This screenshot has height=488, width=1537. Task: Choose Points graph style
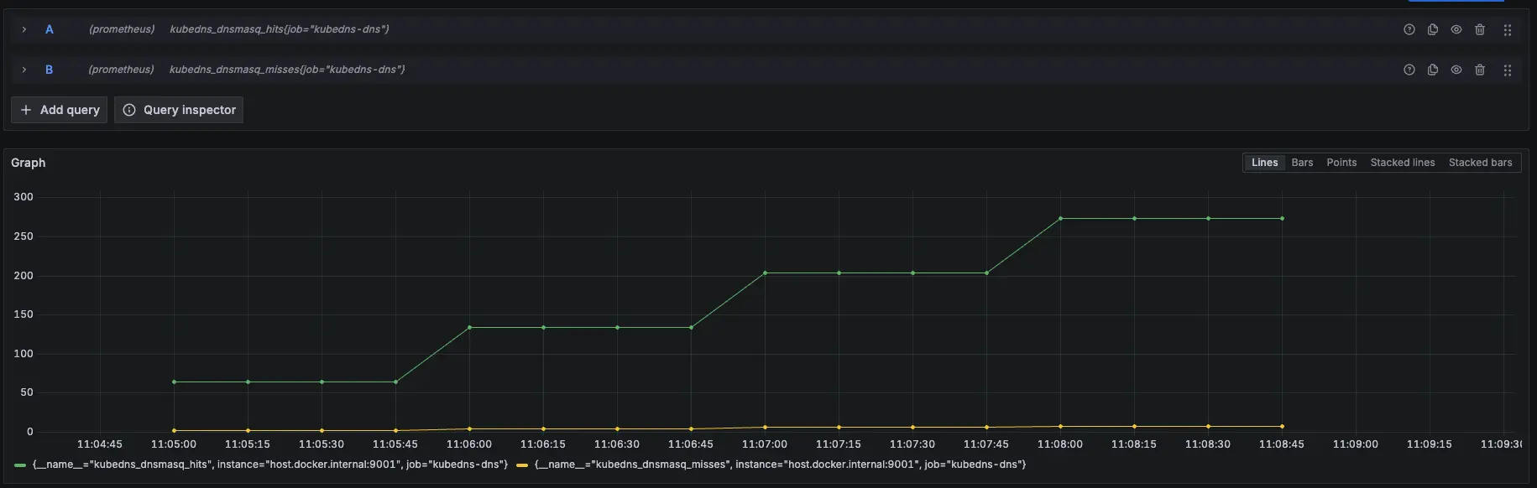[x=1341, y=163]
